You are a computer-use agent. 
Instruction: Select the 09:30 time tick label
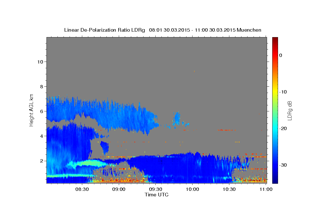[156, 189]
